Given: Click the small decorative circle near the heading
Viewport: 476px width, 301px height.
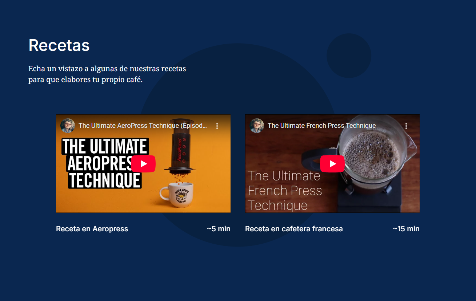Looking at the screenshot, I should click(x=349, y=56).
